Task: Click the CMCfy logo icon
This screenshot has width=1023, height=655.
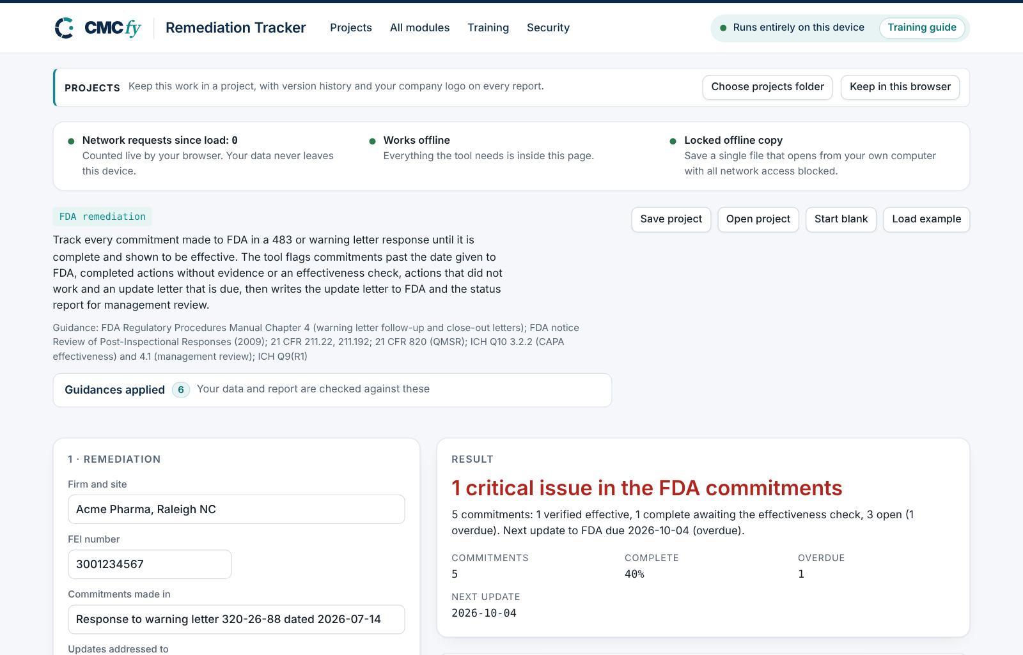Action: point(65,27)
